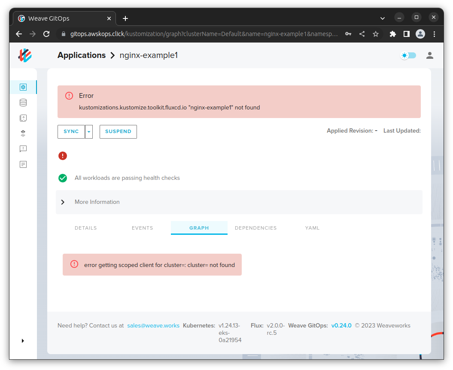The height and width of the screenshot is (370, 453).
Task: Click the SUSPEND button
Action: (x=118, y=131)
